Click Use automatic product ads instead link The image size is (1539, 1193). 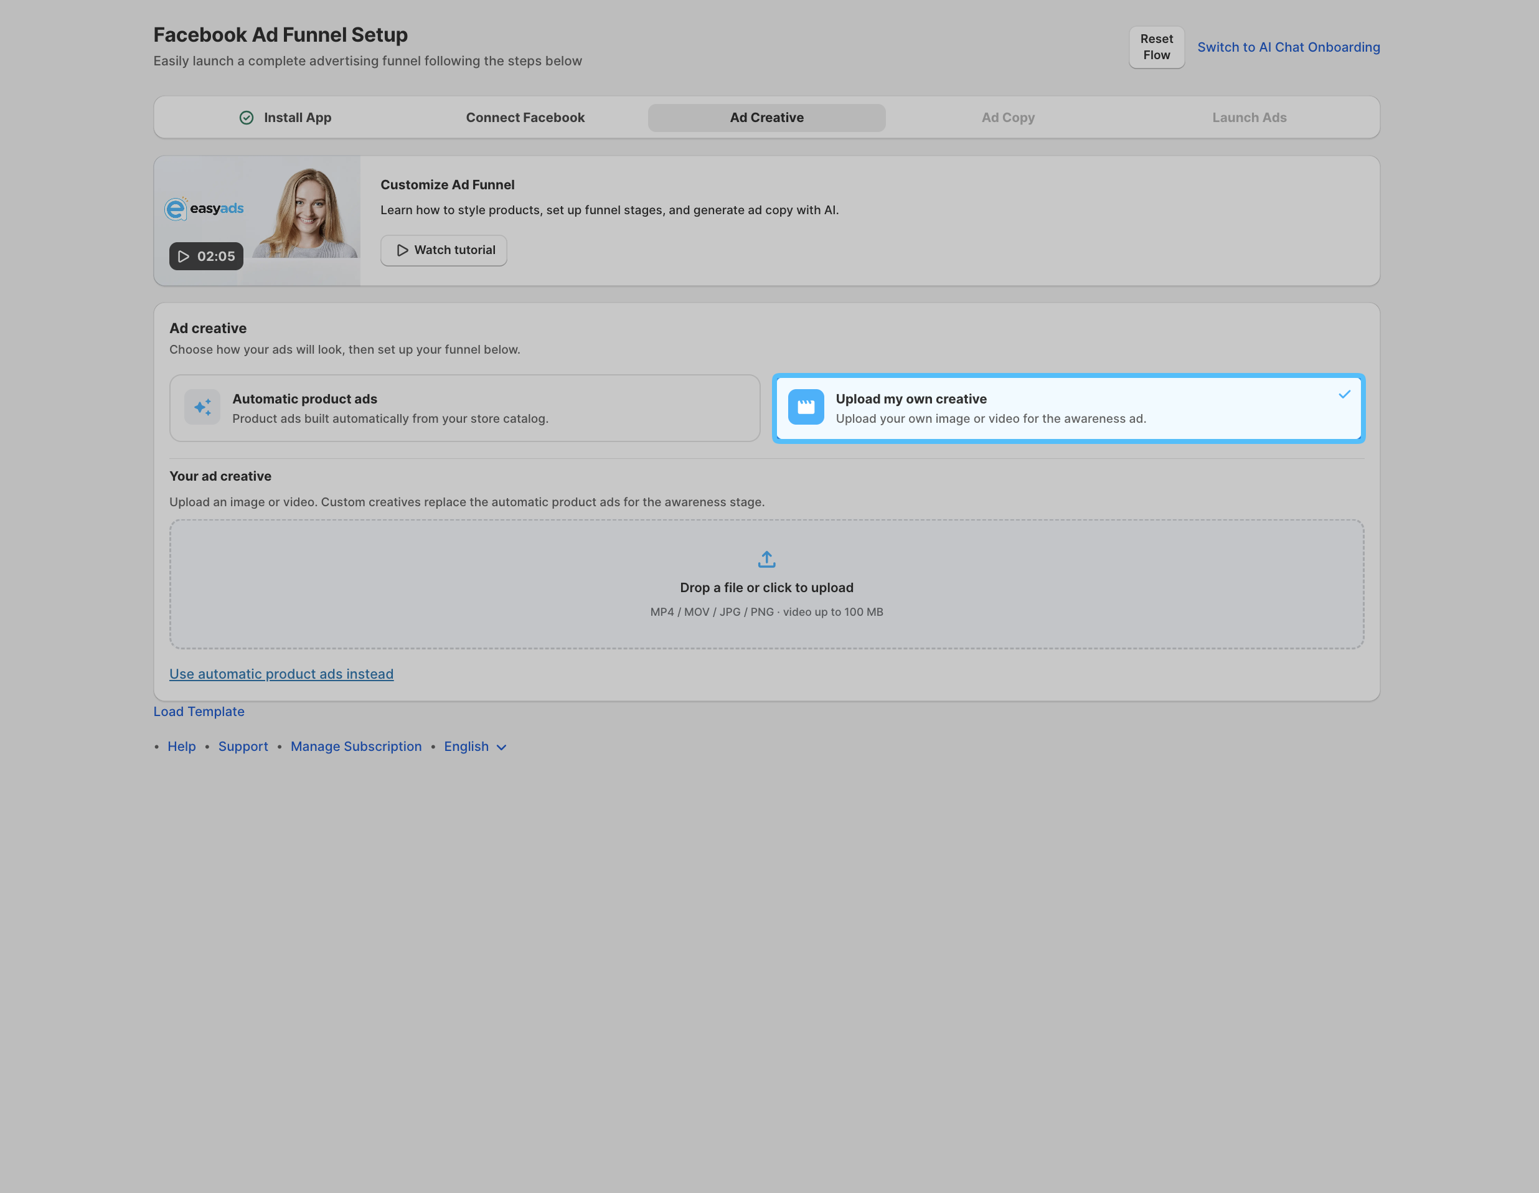[281, 674]
